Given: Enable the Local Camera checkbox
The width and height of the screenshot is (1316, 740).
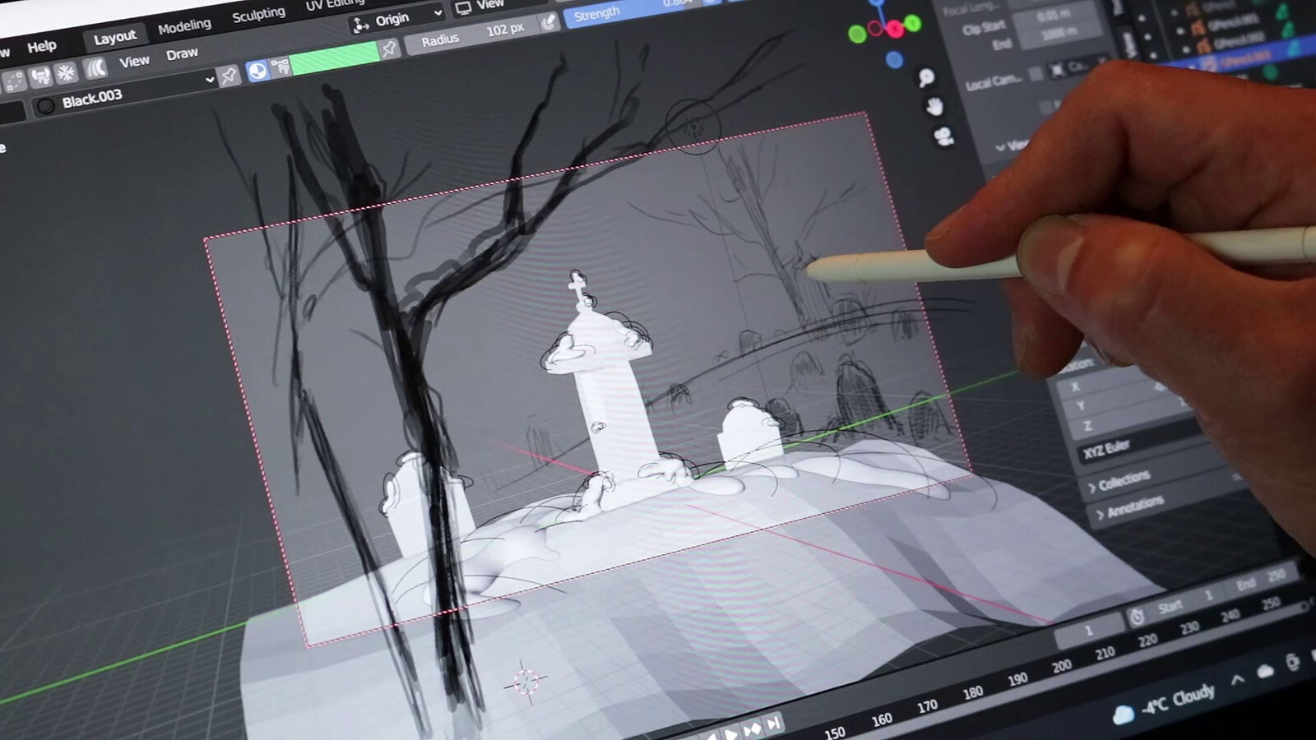Looking at the screenshot, I should click(1036, 74).
